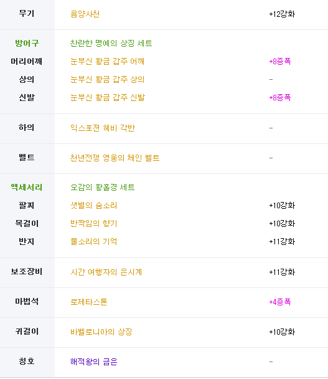Open 천년전쟁 영웅의 체인 벨트 item
This screenshot has width=328, height=379.
click(x=115, y=158)
